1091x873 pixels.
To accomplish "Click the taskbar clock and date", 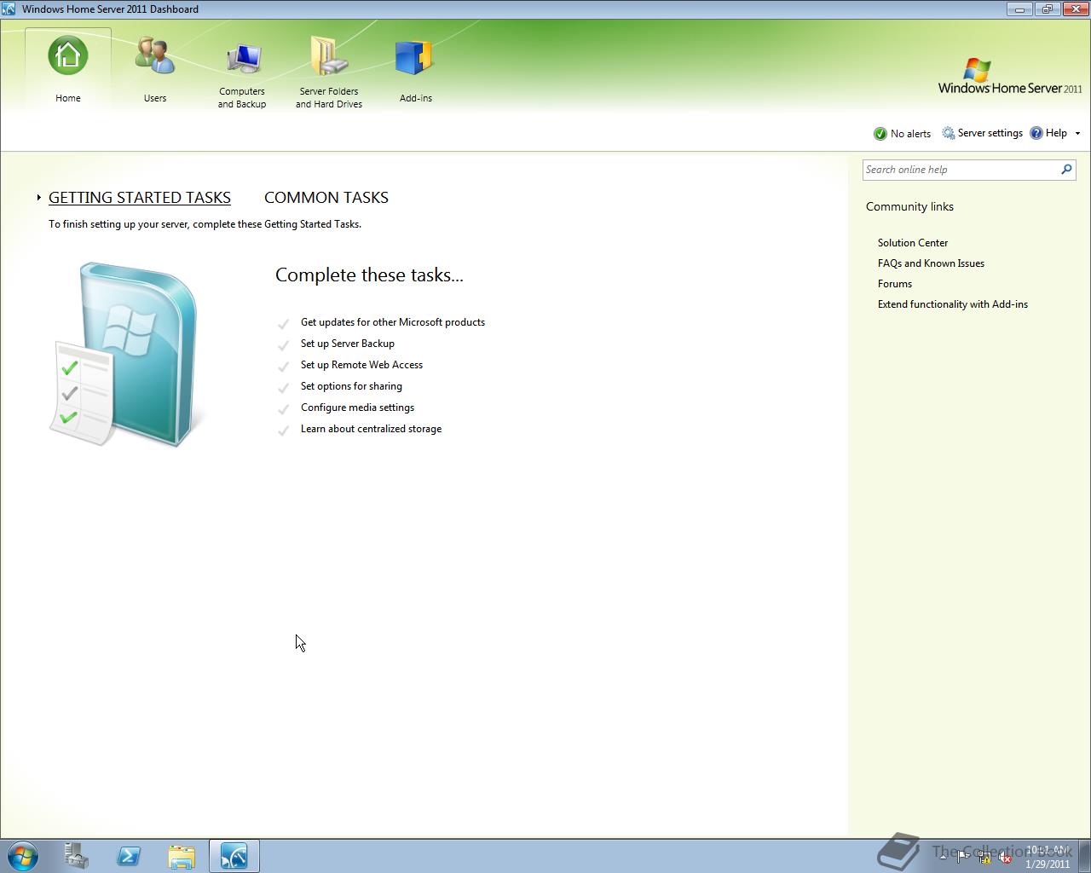I will coord(1048,857).
